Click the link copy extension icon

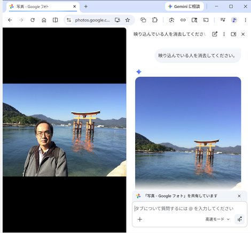click(183, 20)
